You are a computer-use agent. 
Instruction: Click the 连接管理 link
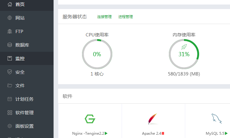[104, 17]
